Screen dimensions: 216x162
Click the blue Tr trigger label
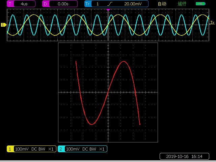pos(88,4)
